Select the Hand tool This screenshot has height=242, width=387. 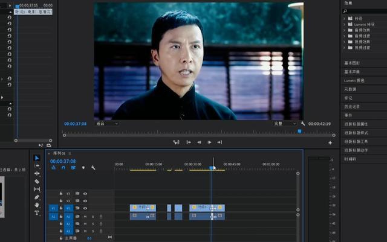(37, 205)
